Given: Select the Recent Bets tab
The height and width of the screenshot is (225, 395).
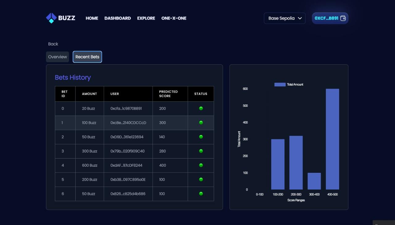Looking at the screenshot, I should 87,57.
